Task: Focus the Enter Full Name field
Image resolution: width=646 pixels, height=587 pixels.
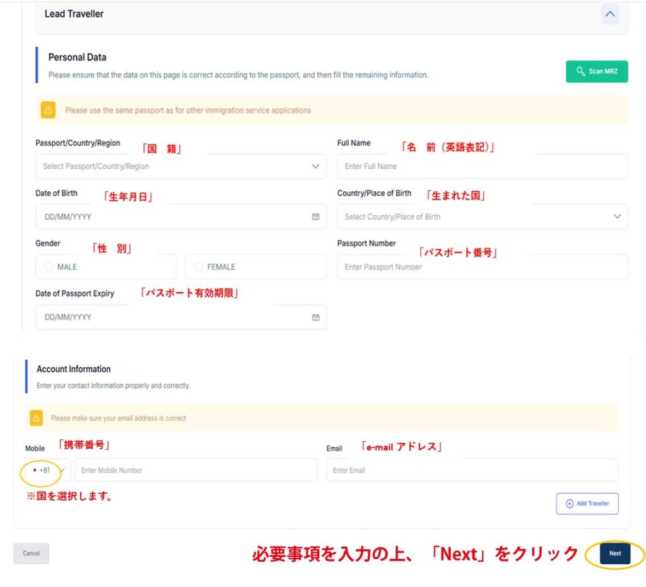Action: point(483,167)
